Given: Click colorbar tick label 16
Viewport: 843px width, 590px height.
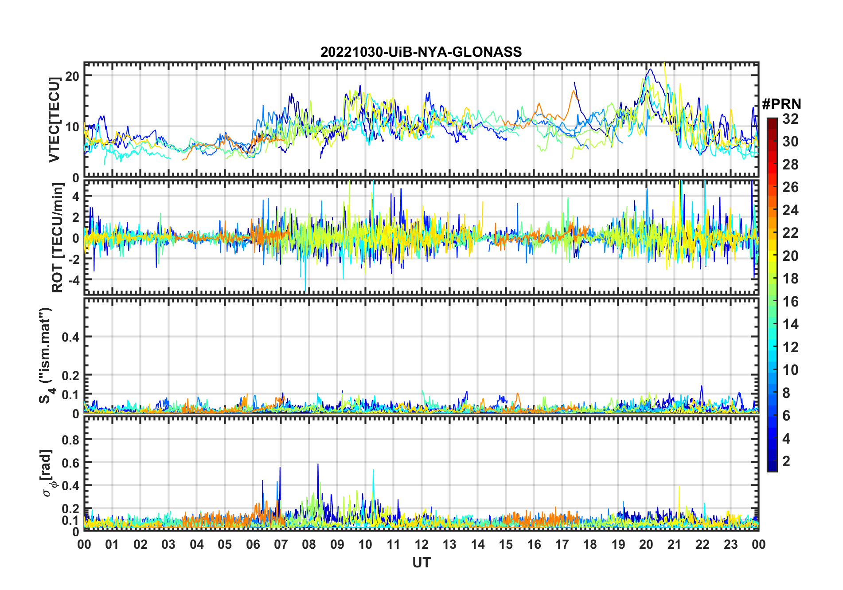Looking at the screenshot, I should pyautogui.click(x=790, y=302).
